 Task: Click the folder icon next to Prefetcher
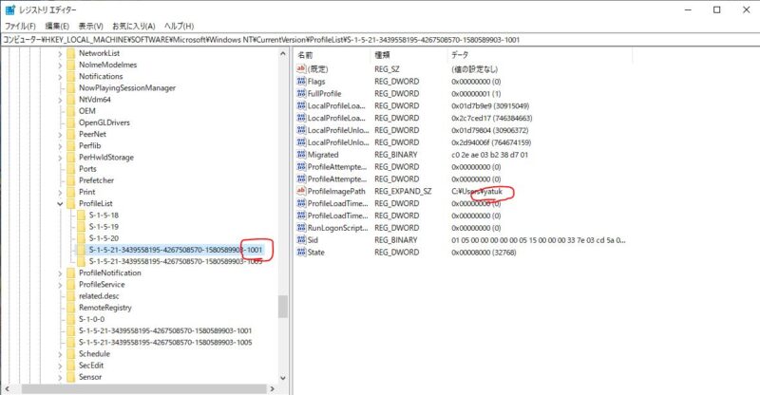click(70, 180)
